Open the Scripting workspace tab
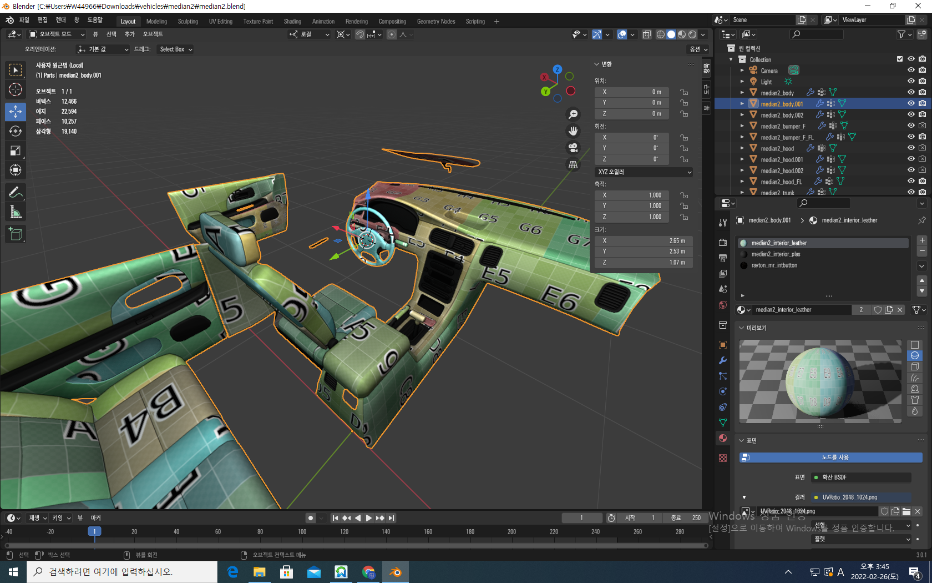Screen dimensions: 932x583 (475, 22)
